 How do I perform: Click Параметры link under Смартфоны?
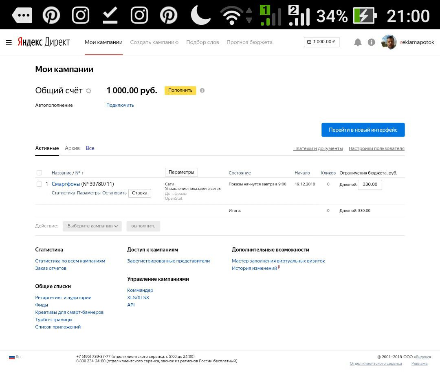(x=88, y=193)
